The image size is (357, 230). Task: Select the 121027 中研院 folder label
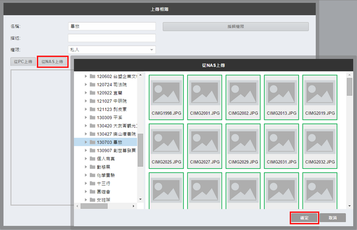coord(112,101)
